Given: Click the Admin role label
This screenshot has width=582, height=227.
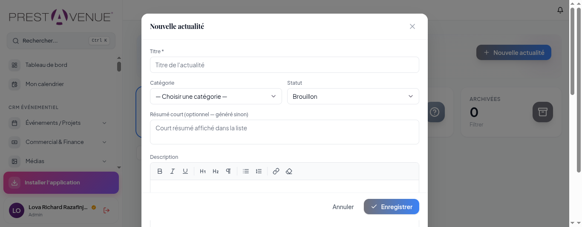Looking at the screenshot, I should [35, 215].
